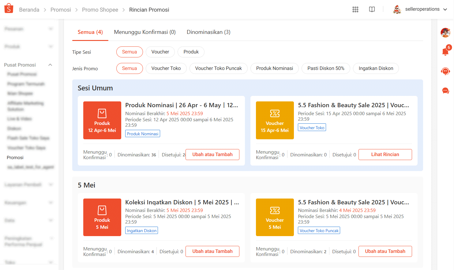Open Koleksi Ingatkan Diskon | 5 Mei 2025 title
Image resolution: width=454 pixels, height=270 pixels.
point(182,202)
